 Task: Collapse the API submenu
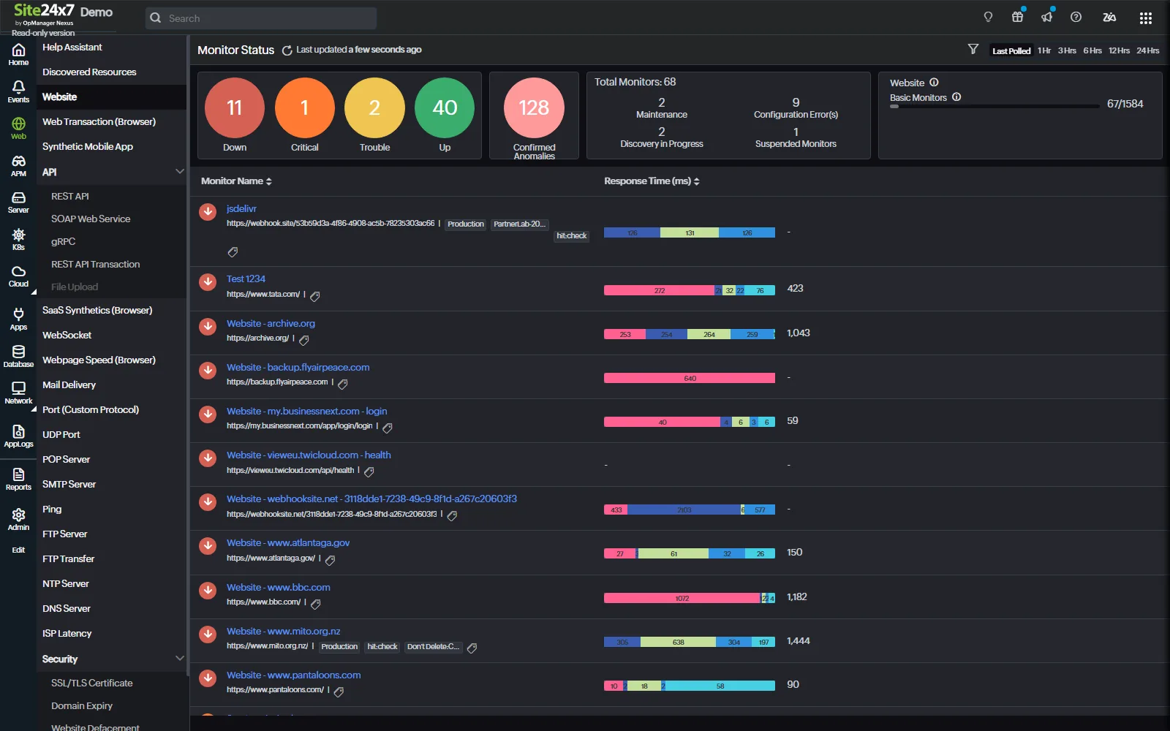pyautogui.click(x=179, y=172)
